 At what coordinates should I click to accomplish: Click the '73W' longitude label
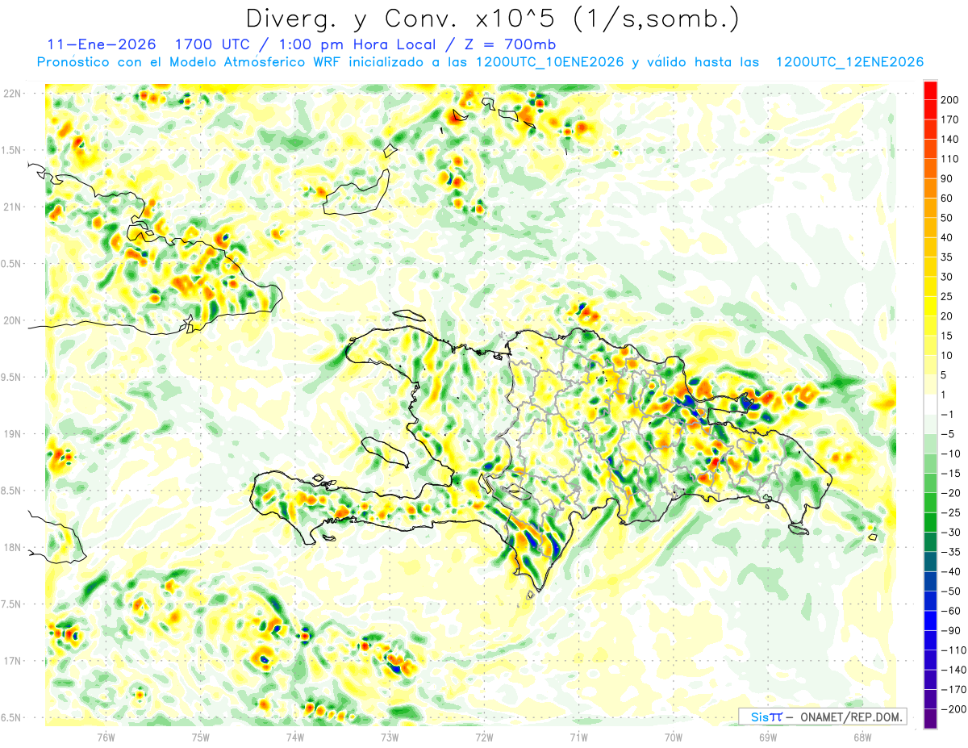pyautogui.click(x=390, y=737)
